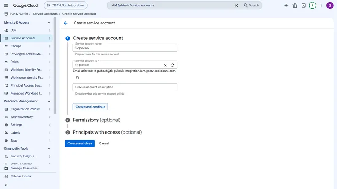The image size is (337, 189).
Task: Open the three-dot menu beside Security Insights
Action: [x=49, y=157]
